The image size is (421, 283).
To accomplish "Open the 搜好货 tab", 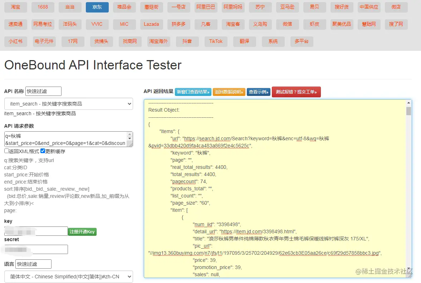I will point(342,7).
